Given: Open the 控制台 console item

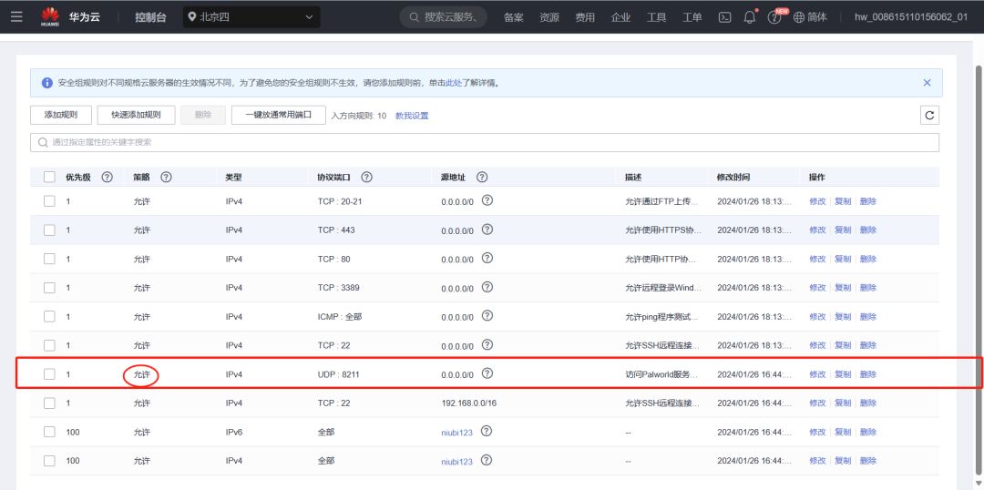Looking at the screenshot, I should click(x=150, y=17).
